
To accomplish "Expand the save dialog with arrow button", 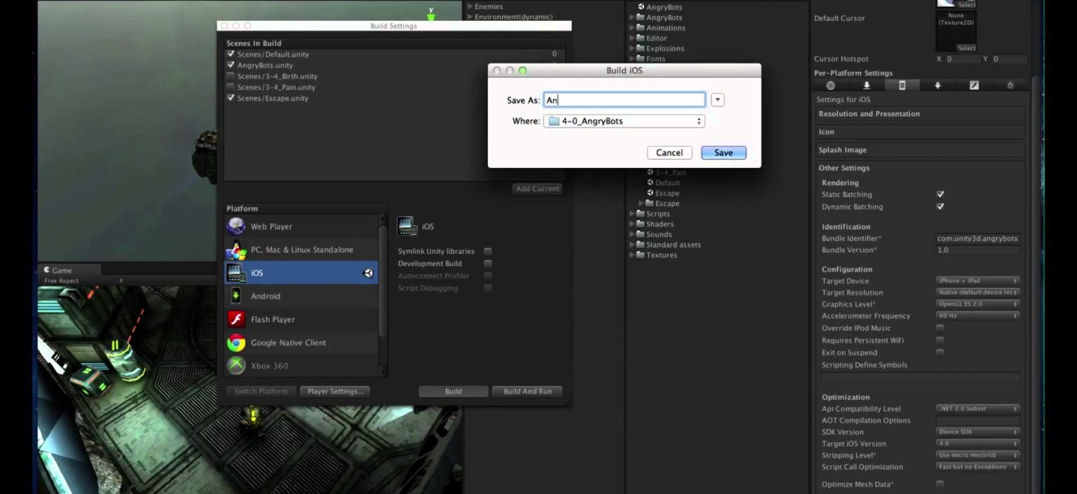I will pos(717,100).
